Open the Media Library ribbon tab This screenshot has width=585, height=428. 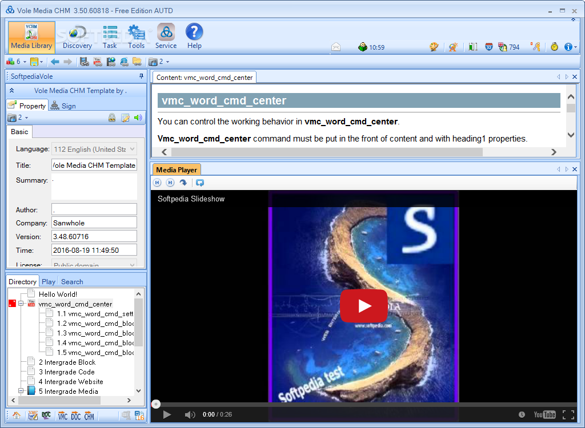31,37
